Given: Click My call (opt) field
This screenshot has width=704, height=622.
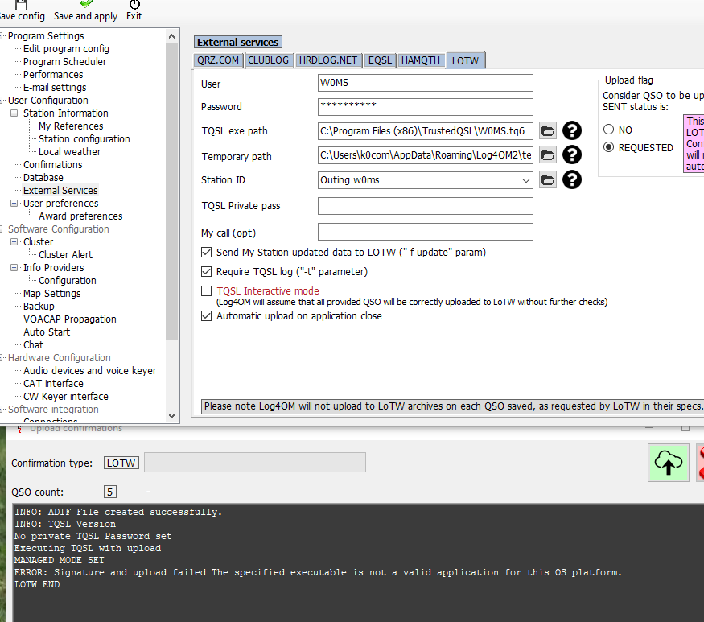Looking at the screenshot, I should coord(425,233).
